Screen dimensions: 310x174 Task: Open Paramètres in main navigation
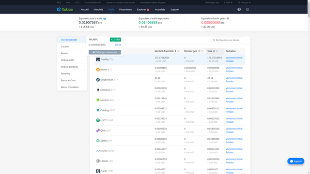[x=125, y=10]
